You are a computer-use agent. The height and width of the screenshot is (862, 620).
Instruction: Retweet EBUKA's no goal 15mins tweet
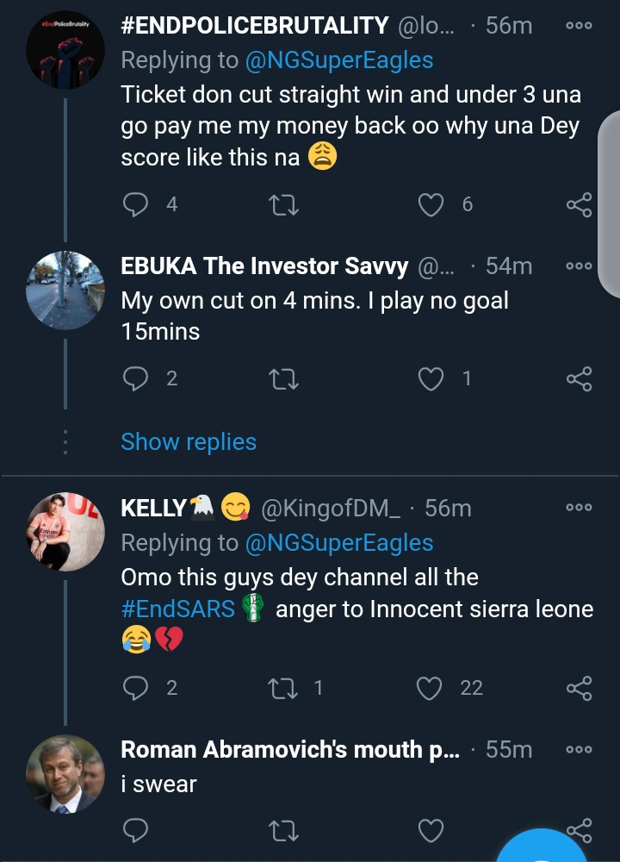[x=282, y=378]
